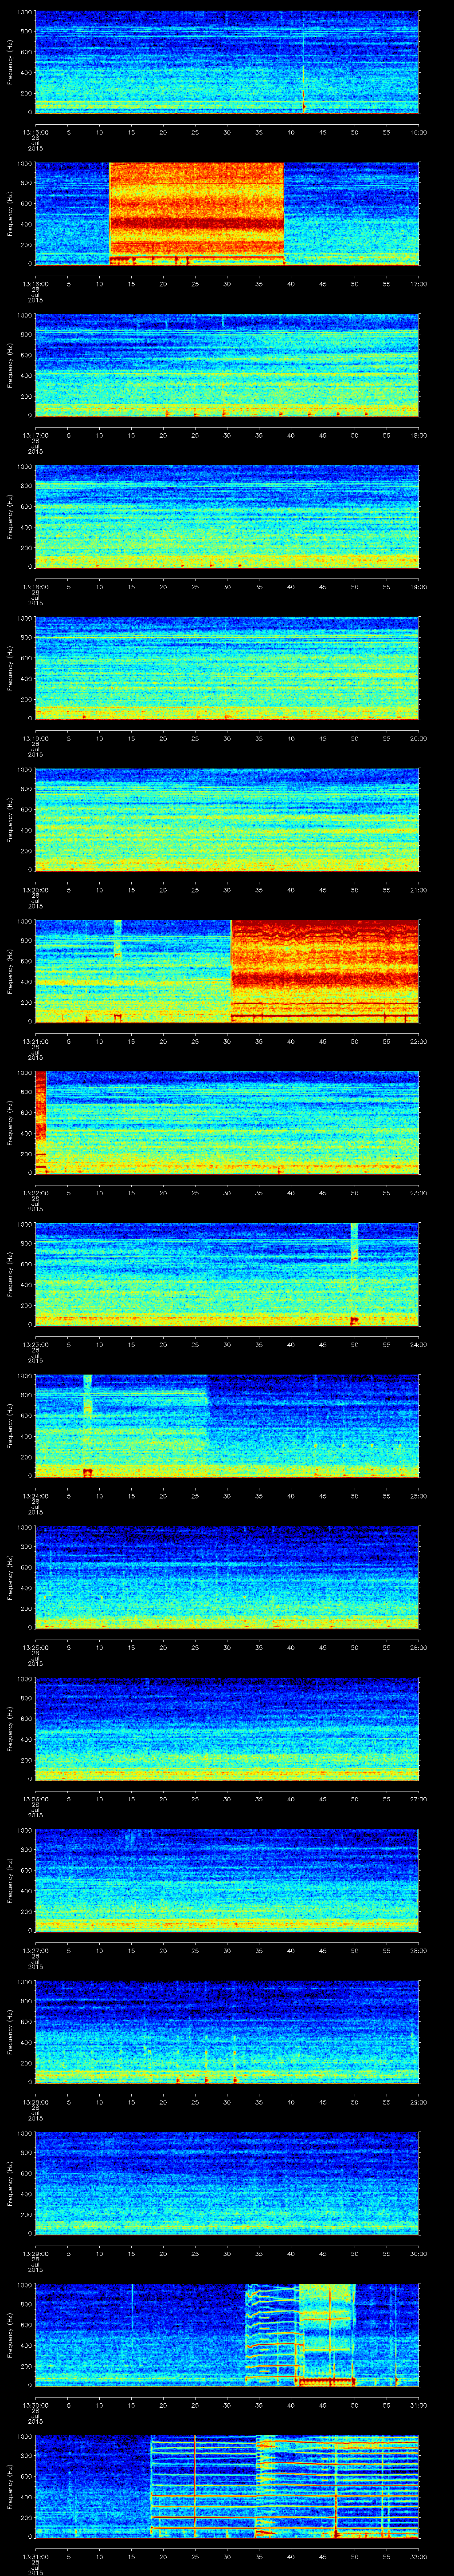Click the 30:00 end time label
Screen dimensions: 454x2576
tap(418, 2255)
